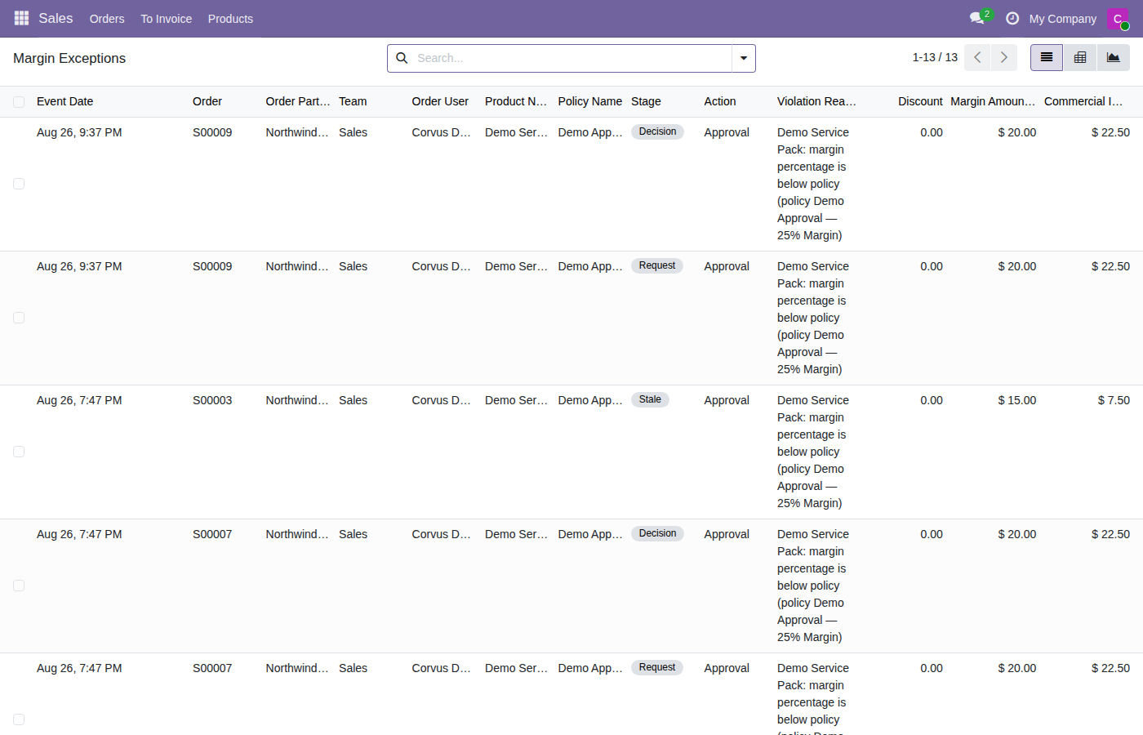Click the $ 7.50 commercial value
The width and height of the screenshot is (1143, 735).
click(1114, 400)
